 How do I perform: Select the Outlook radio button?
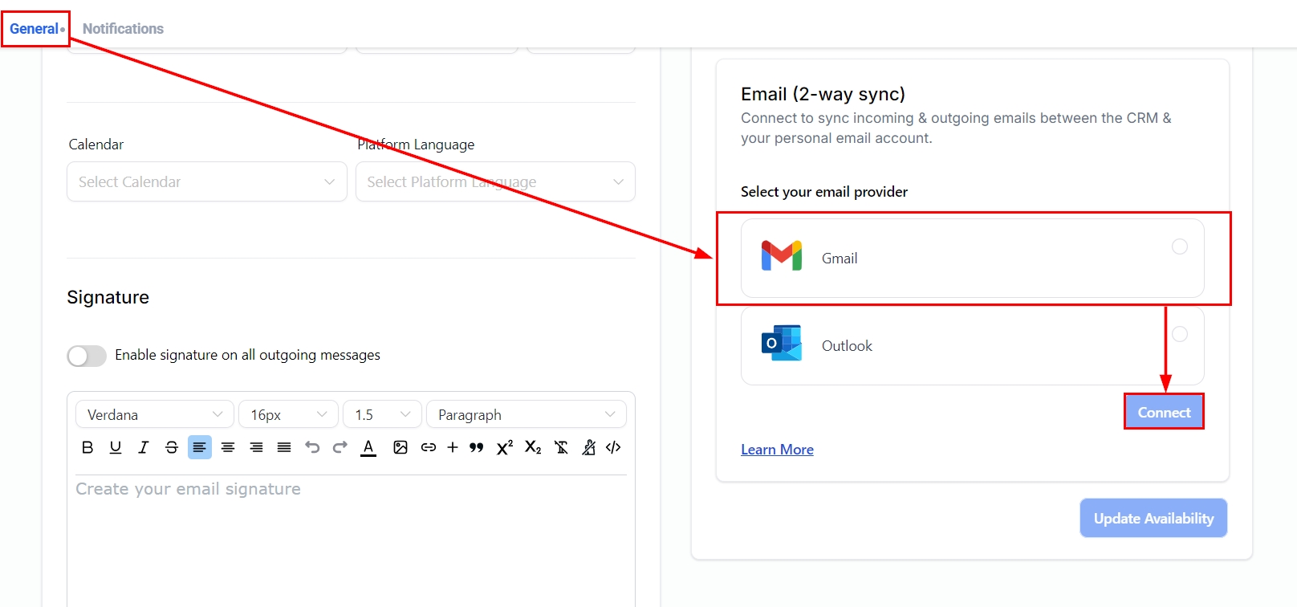[1179, 334]
